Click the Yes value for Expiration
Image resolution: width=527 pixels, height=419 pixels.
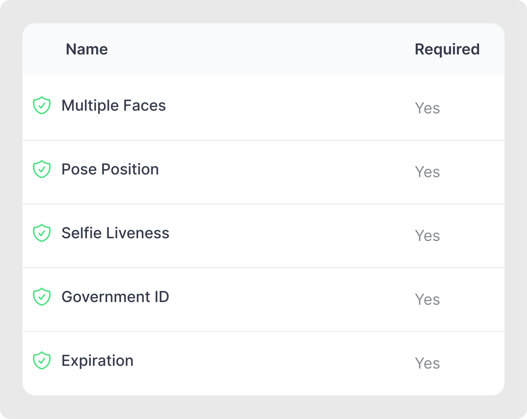click(x=427, y=363)
